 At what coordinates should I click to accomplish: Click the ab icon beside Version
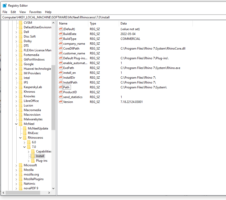[60, 102]
